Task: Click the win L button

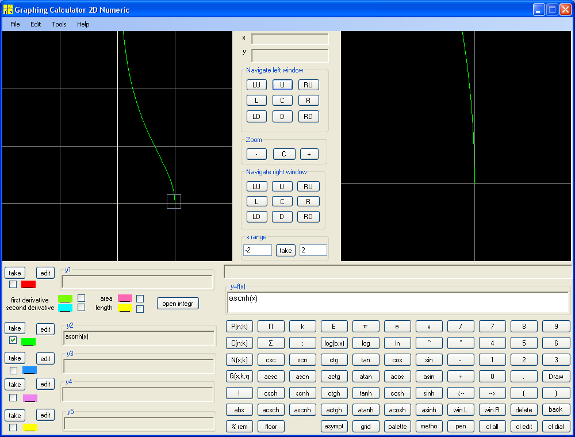Action: (461, 410)
